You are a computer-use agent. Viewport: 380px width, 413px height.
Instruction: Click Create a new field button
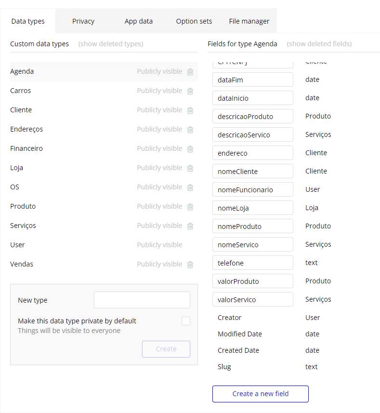tap(261, 394)
